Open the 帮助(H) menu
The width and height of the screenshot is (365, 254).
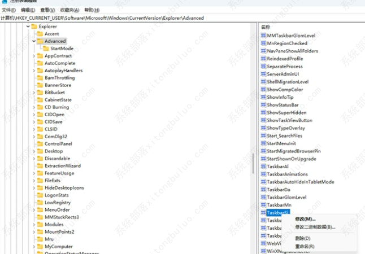(x=92, y=10)
